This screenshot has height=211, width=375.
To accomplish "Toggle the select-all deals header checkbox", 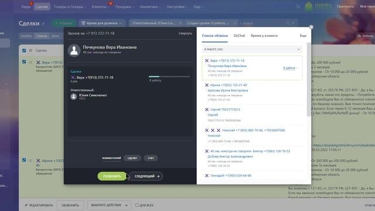I will (x=24, y=50).
